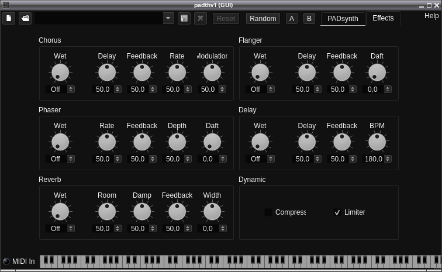
Task: Expand the preset name dropdown arrow
Action: 168,18
